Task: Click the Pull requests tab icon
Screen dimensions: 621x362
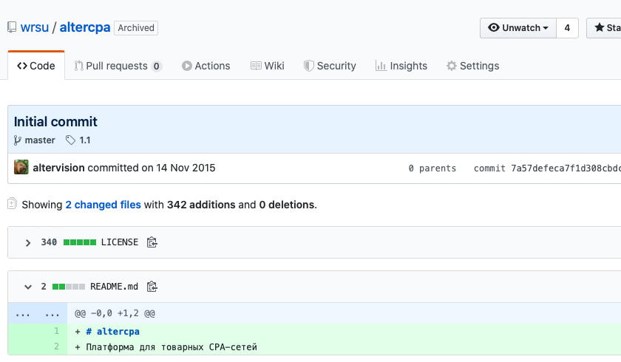Action: [x=79, y=66]
